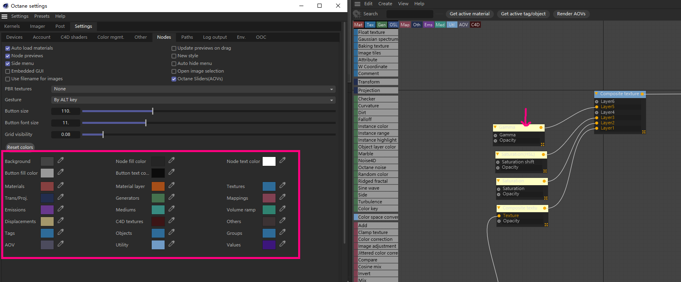The height and width of the screenshot is (282, 681).
Task: Click eyedropper for Objects color
Action: pos(171,232)
